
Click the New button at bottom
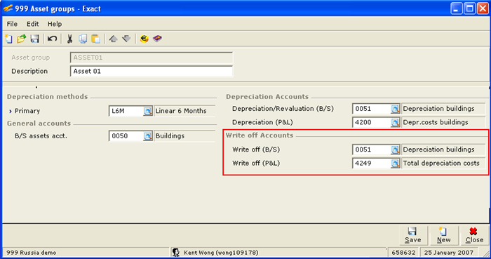point(444,236)
